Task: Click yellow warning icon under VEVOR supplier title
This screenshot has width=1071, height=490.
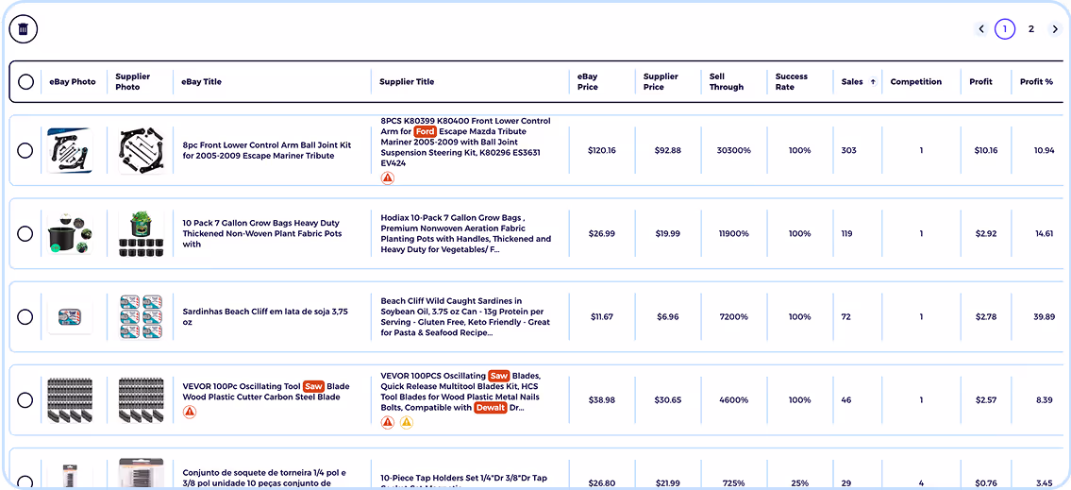Action: click(406, 422)
